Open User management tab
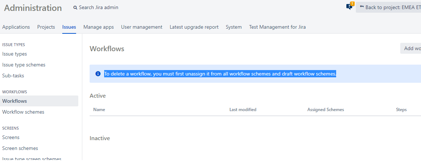The image size is (421, 167). point(142,27)
